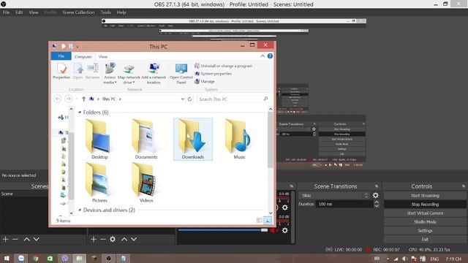Open transition properties gear
The height and width of the screenshot is (263, 468).
[x=375, y=196]
